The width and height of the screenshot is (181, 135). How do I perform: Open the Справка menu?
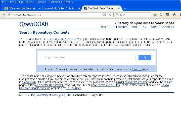[69, 2]
